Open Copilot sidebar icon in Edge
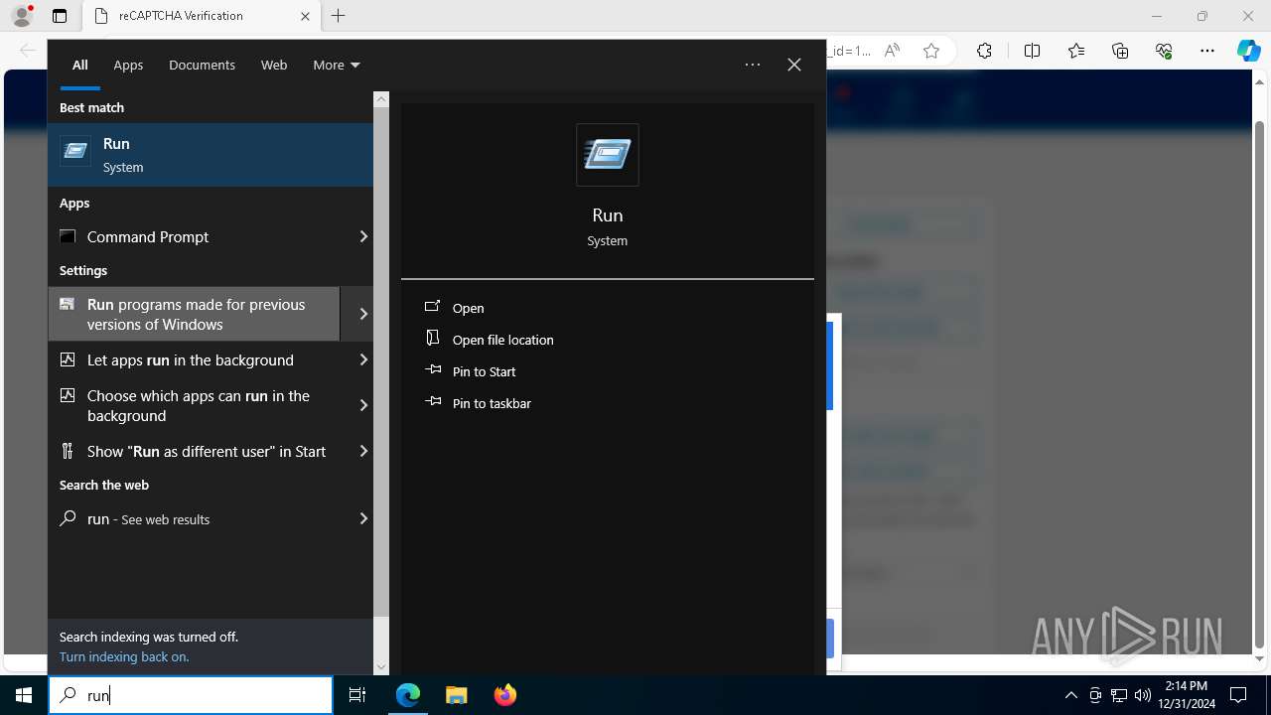 [1249, 51]
